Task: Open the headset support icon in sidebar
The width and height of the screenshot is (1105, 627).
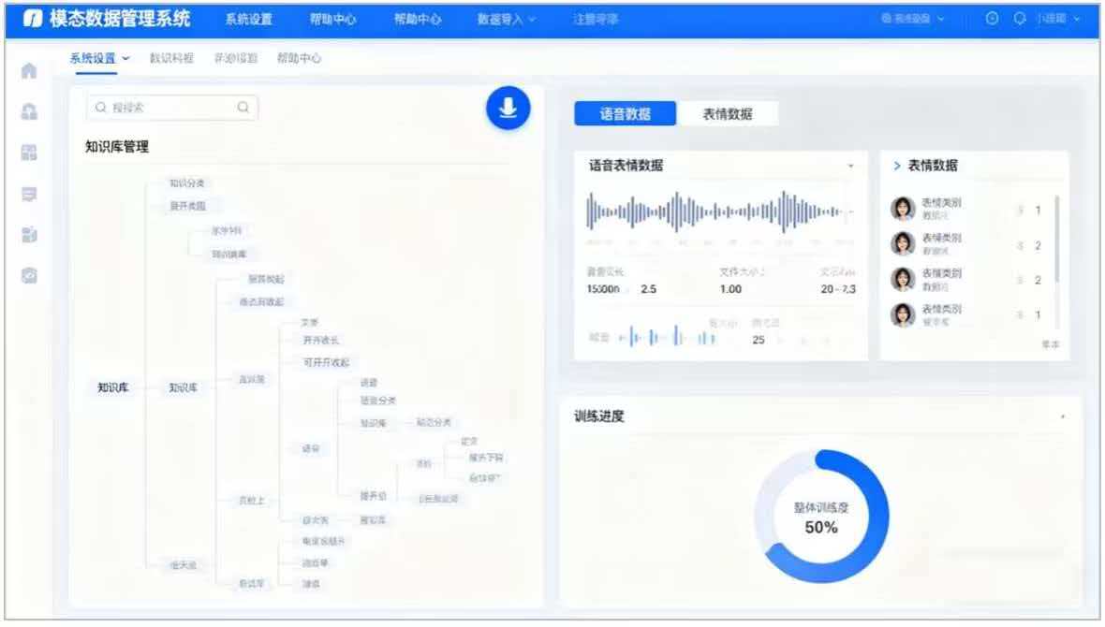Action: click(x=28, y=113)
